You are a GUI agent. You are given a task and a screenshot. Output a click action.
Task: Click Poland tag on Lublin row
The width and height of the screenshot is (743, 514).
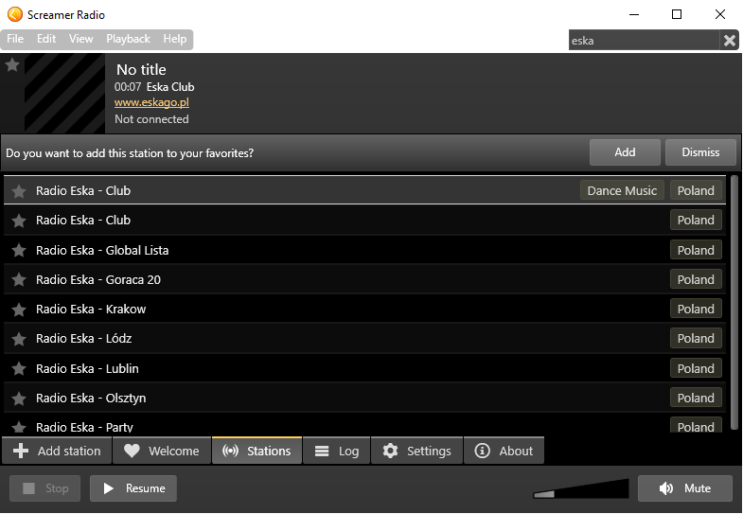point(696,368)
